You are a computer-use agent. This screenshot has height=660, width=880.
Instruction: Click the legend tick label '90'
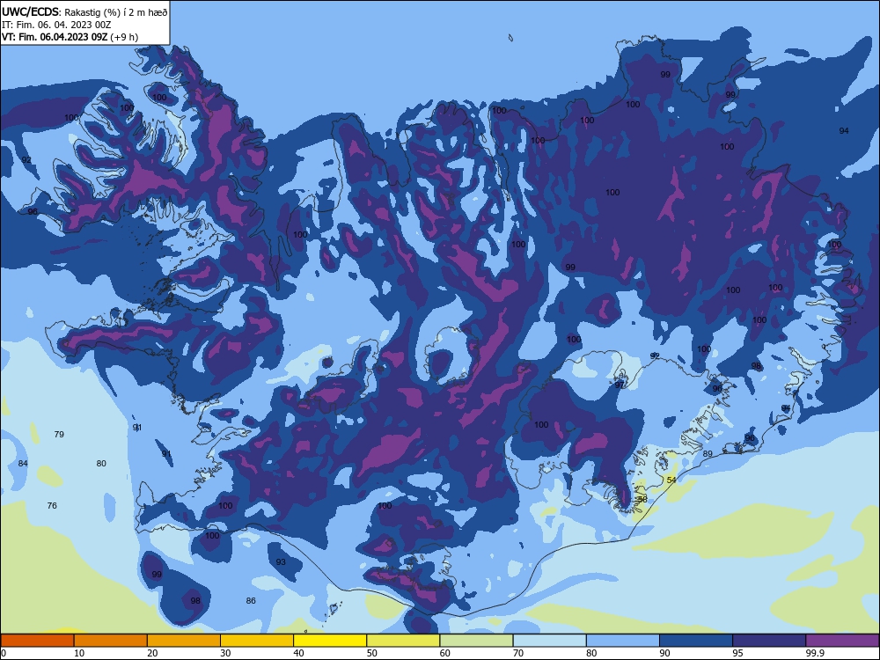(664, 653)
